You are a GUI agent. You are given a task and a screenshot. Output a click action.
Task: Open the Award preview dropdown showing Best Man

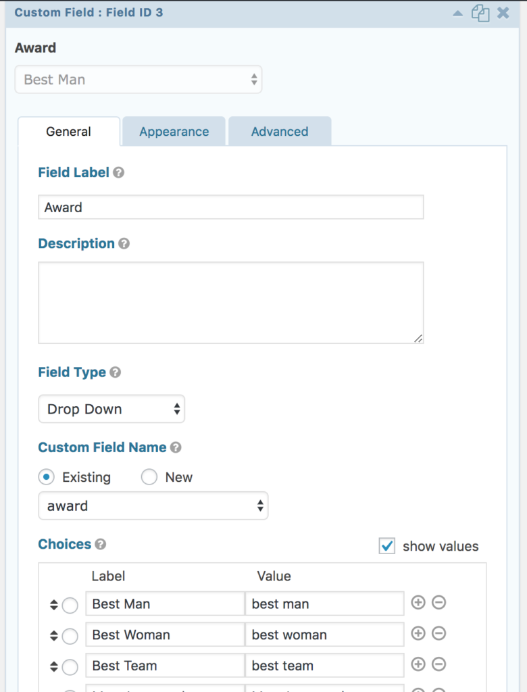139,80
